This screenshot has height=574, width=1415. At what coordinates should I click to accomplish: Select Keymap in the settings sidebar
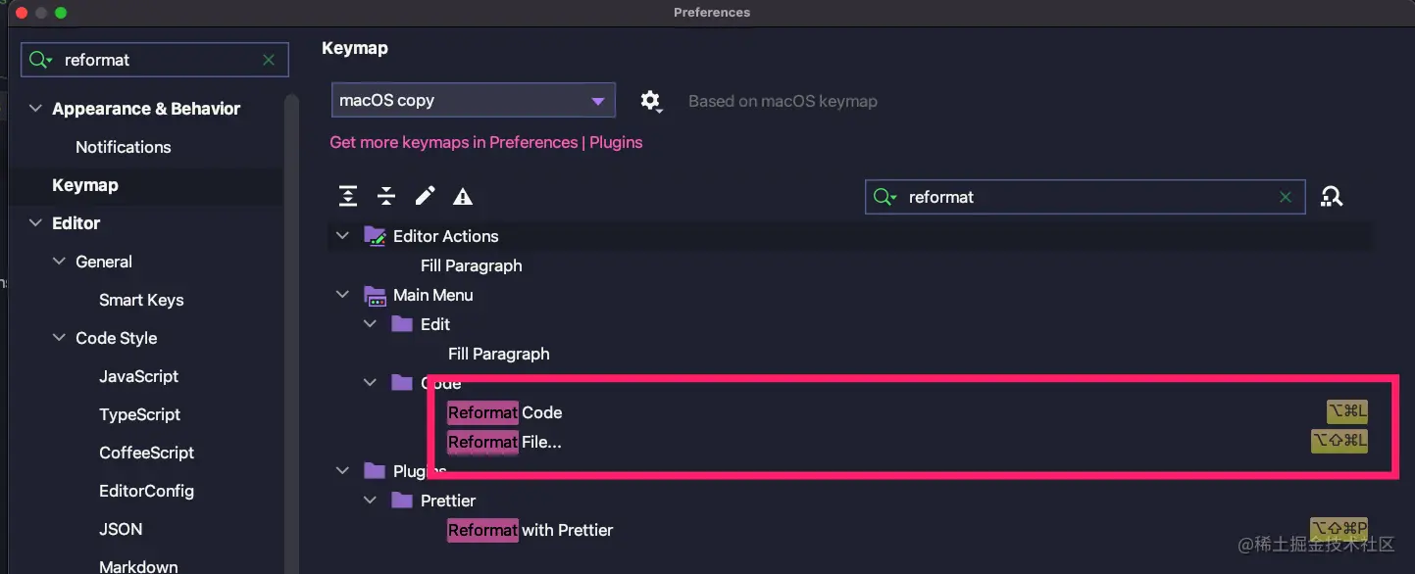tap(85, 185)
